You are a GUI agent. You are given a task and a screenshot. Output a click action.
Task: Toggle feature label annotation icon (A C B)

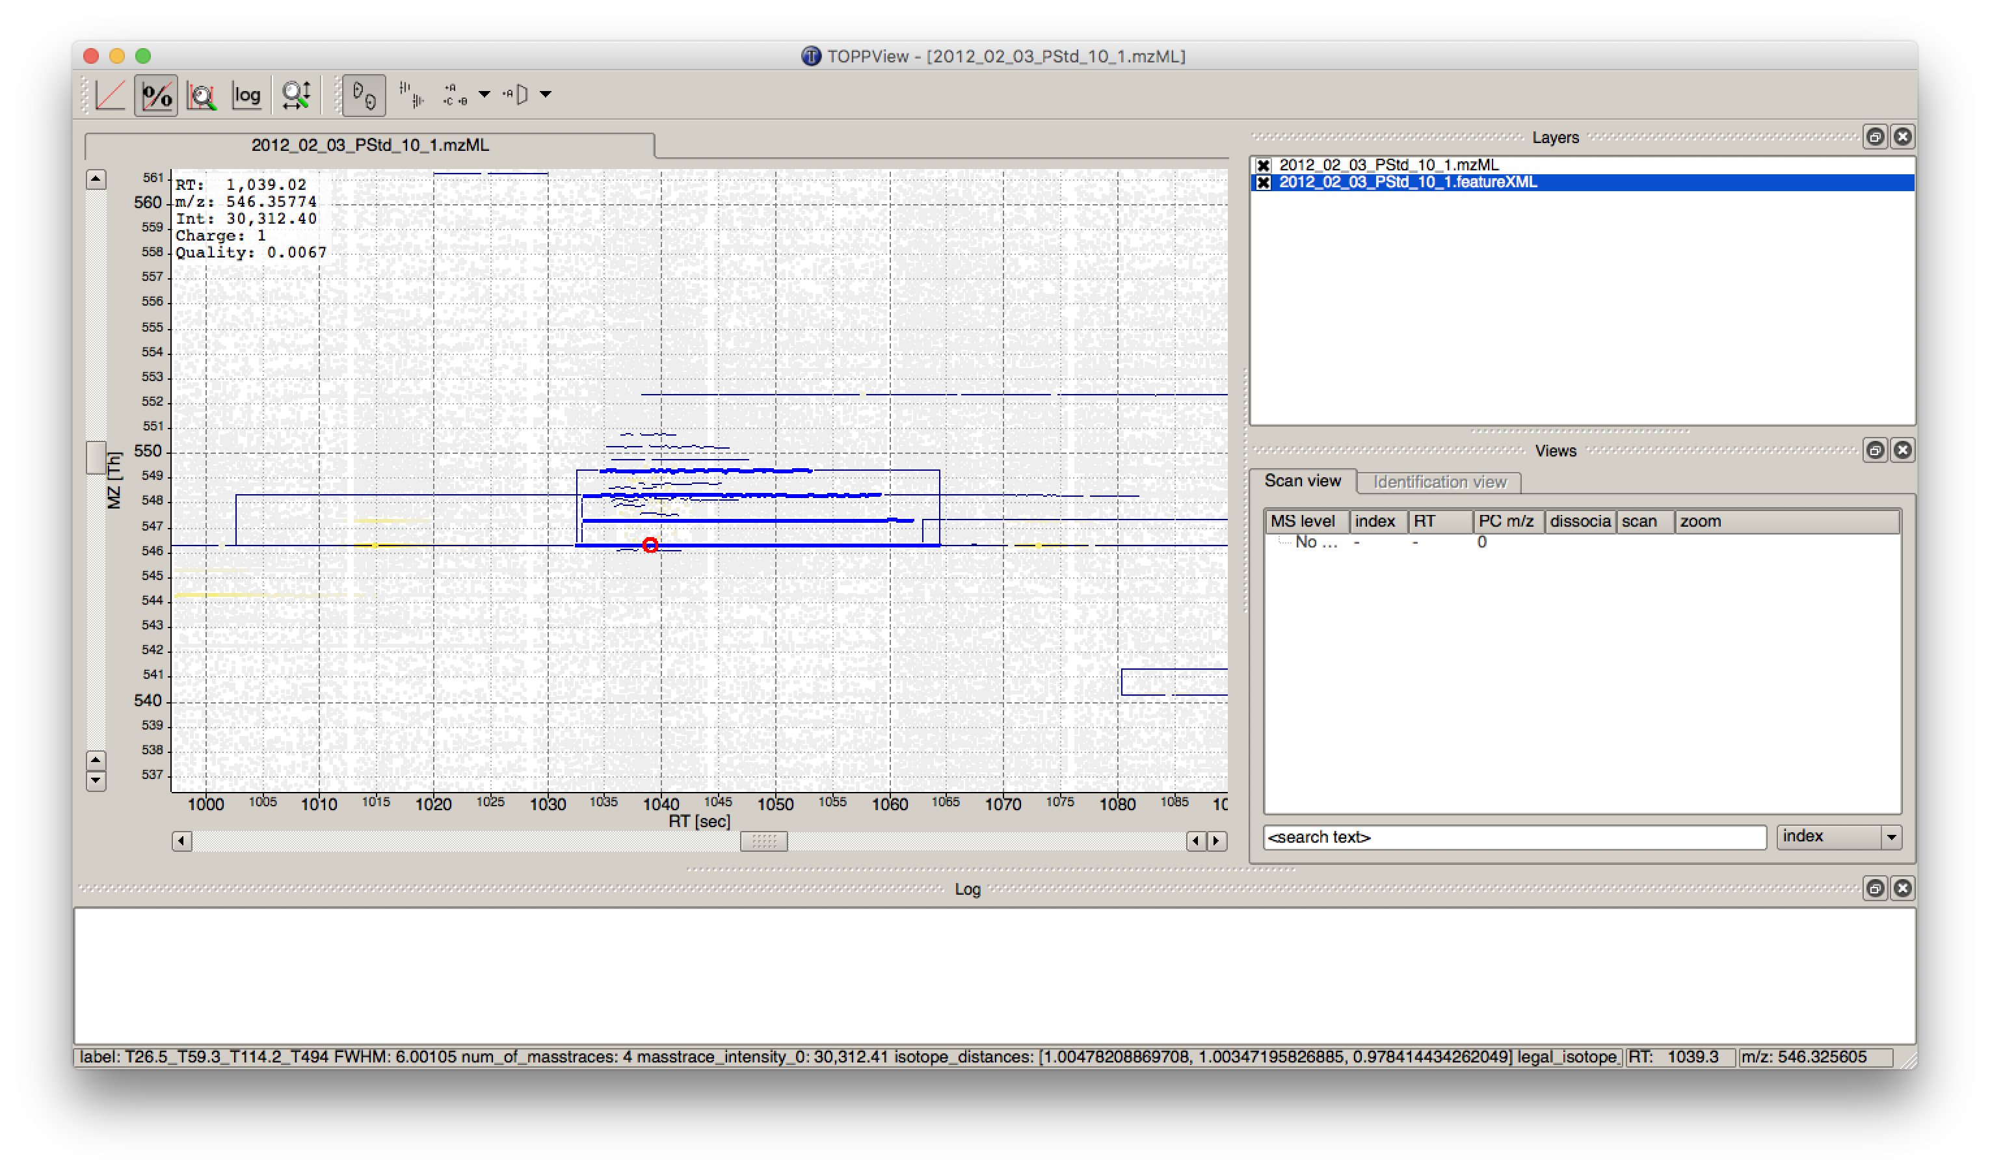tap(456, 96)
